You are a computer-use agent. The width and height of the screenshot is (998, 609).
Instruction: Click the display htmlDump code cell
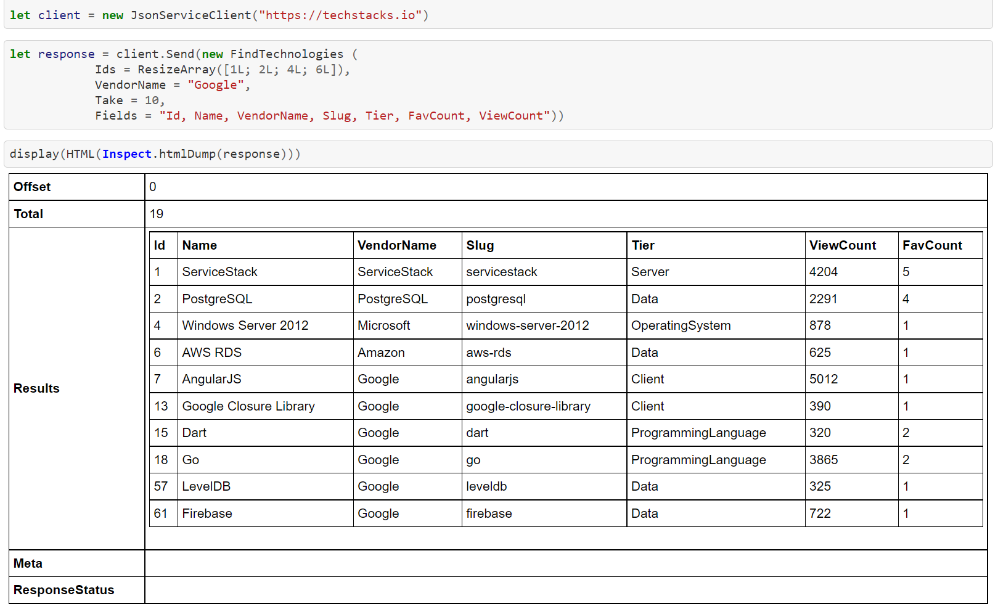click(x=498, y=154)
